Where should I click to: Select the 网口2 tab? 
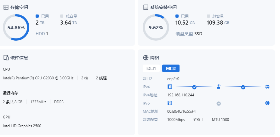click(x=171, y=68)
